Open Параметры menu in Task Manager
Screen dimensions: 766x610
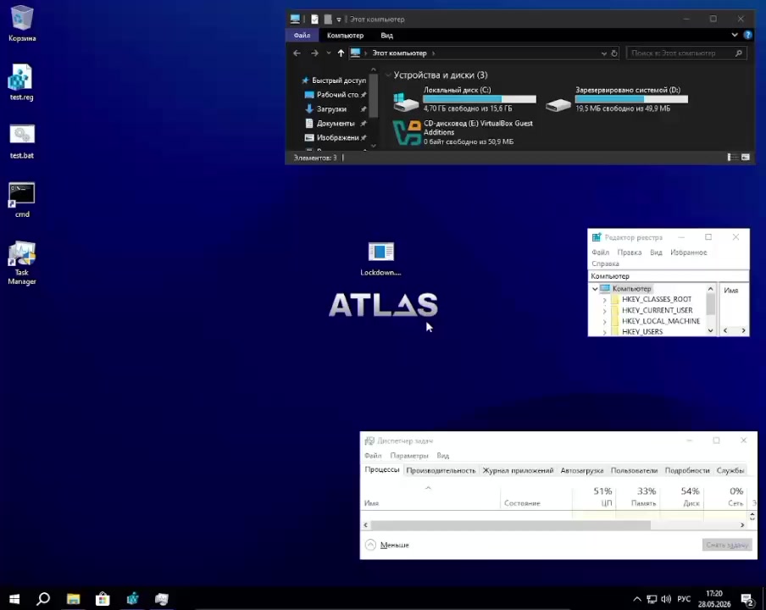409,456
